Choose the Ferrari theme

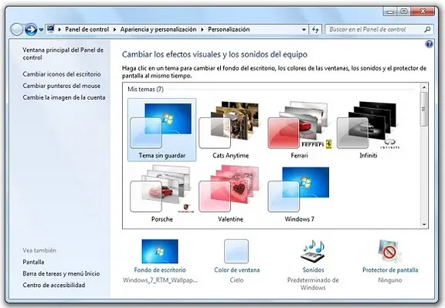point(300,130)
